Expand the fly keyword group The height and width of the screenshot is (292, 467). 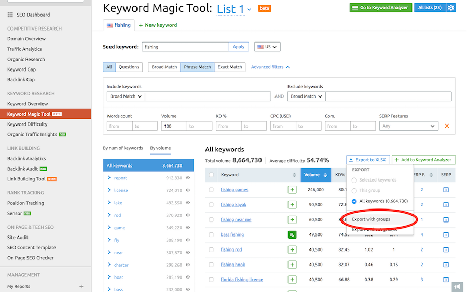pos(109,240)
